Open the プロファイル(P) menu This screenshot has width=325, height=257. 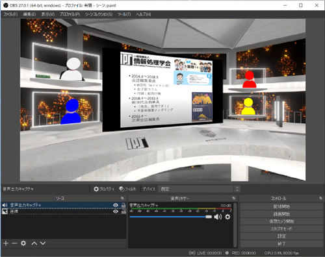[70, 14]
